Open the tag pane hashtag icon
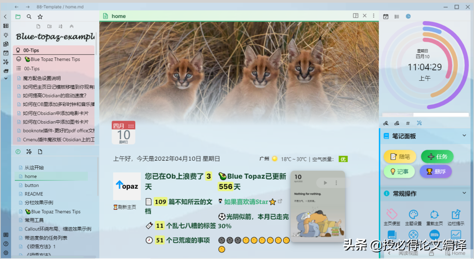This screenshot has height=259, width=474. click(407, 123)
